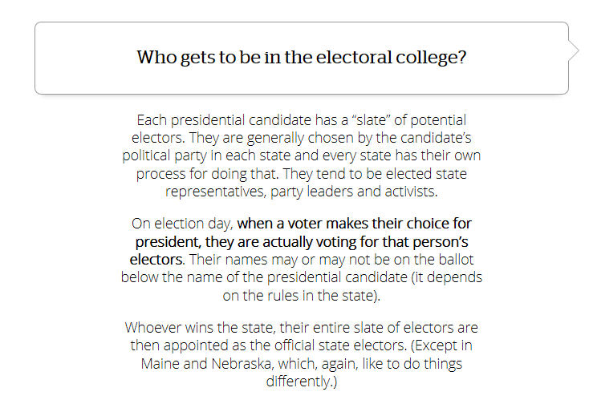Click the paragraph starting "Each presidential candidate"

301,156
